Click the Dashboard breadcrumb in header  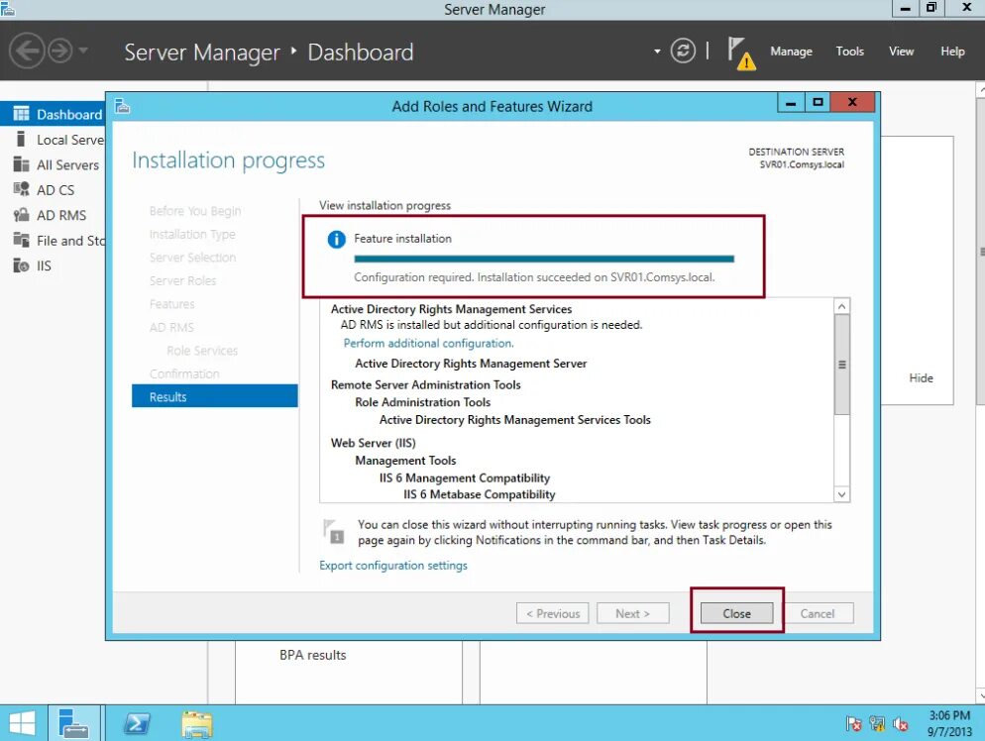coord(361,53)
